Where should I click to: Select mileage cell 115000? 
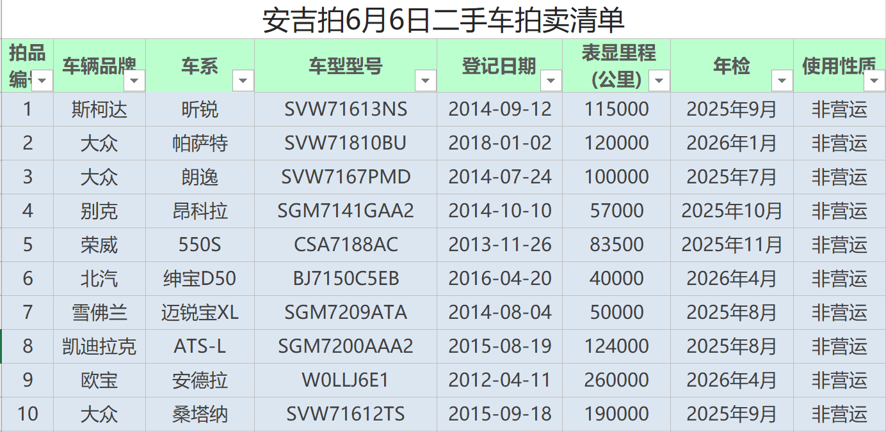click(x=616, y=109)
